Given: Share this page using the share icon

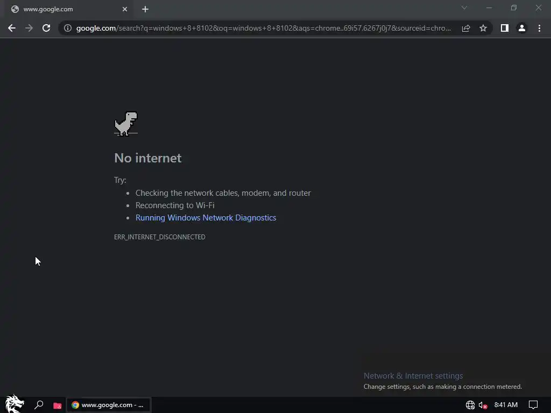Looking at the screenshot, I should (x=466, y=28).
